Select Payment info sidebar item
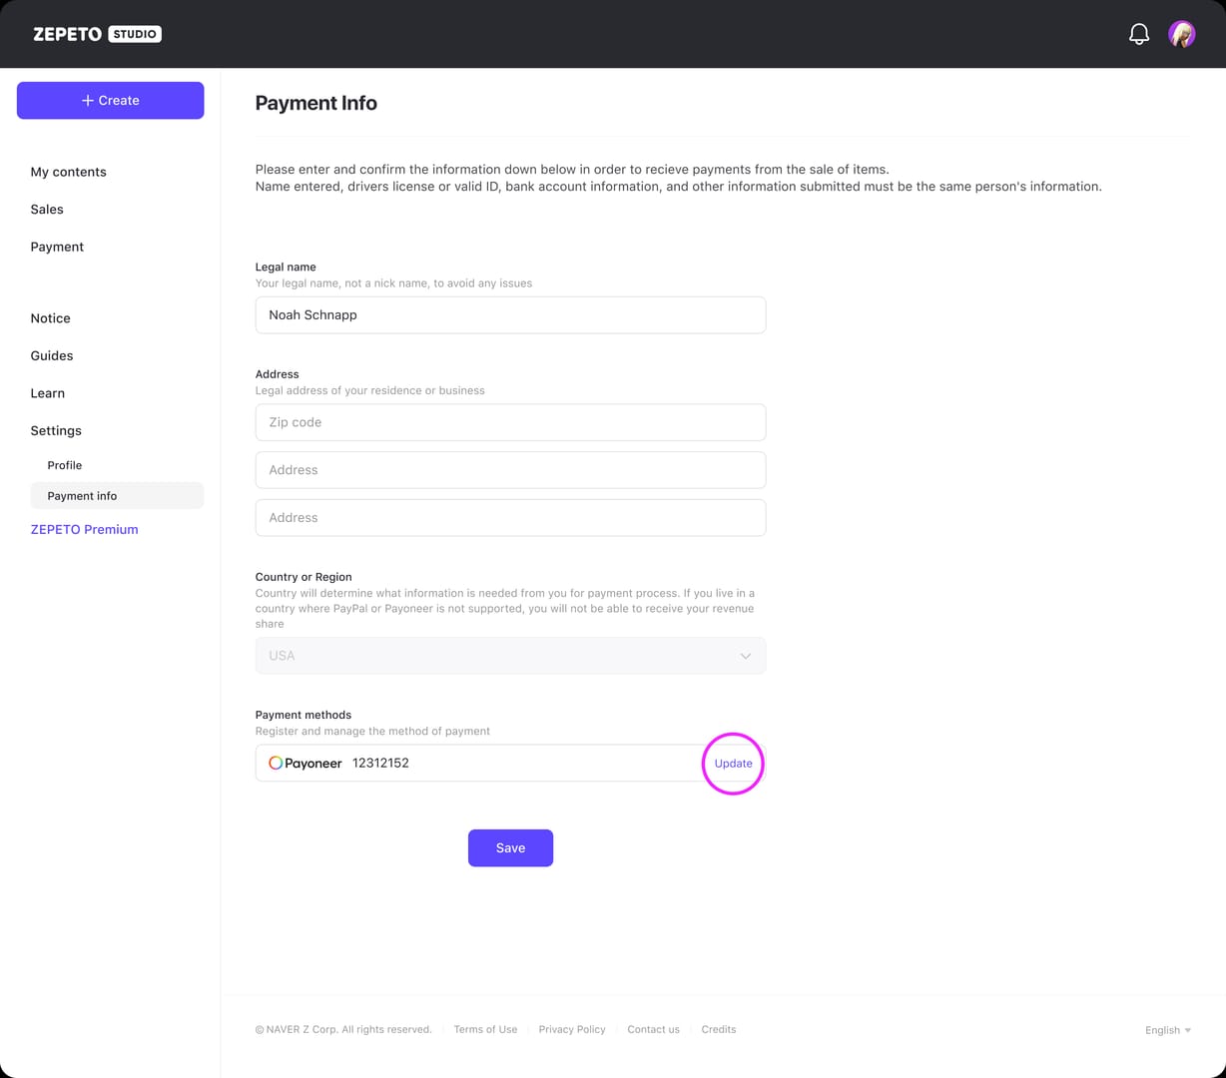Screen dimensions: 1226x1078 tap(82, 496)
